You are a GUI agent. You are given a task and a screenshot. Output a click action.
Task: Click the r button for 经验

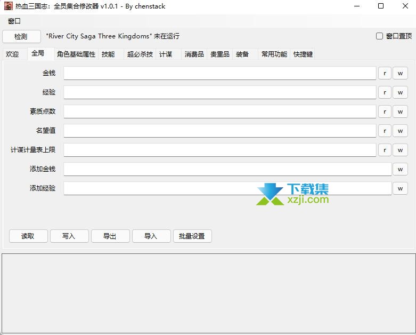(x=385, y=92)
